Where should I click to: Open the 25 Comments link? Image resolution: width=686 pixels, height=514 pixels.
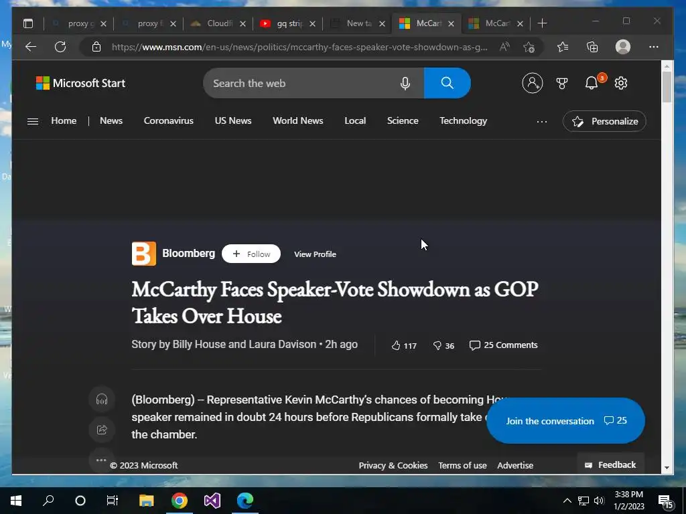(503, 345)
